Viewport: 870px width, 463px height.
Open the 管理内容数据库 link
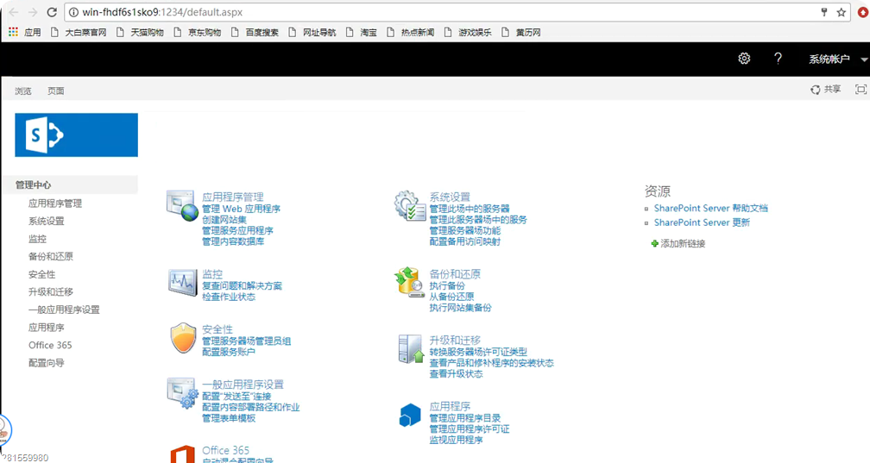coord(233,241)
